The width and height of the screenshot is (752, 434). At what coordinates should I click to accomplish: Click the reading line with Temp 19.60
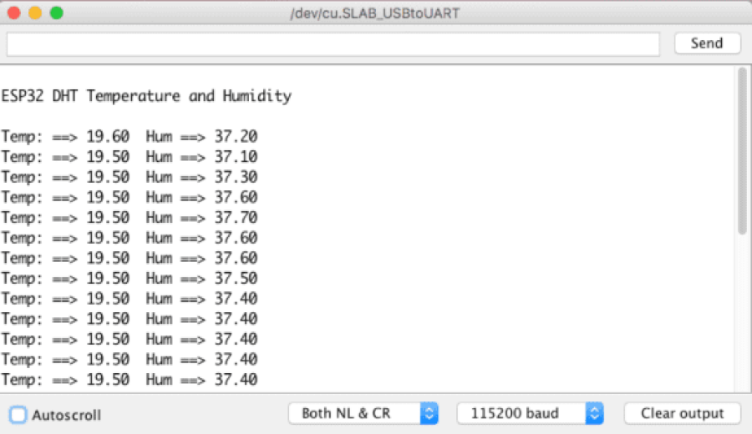click(130, 137)
